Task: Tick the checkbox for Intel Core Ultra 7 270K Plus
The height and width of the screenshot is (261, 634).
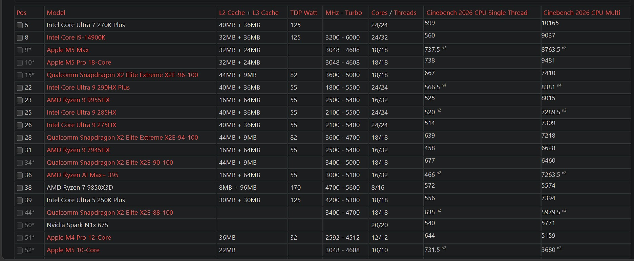Action: coord(20,25)
